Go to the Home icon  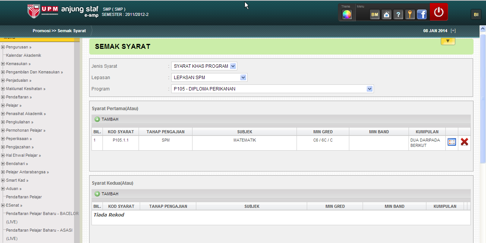tap(387, 15)
